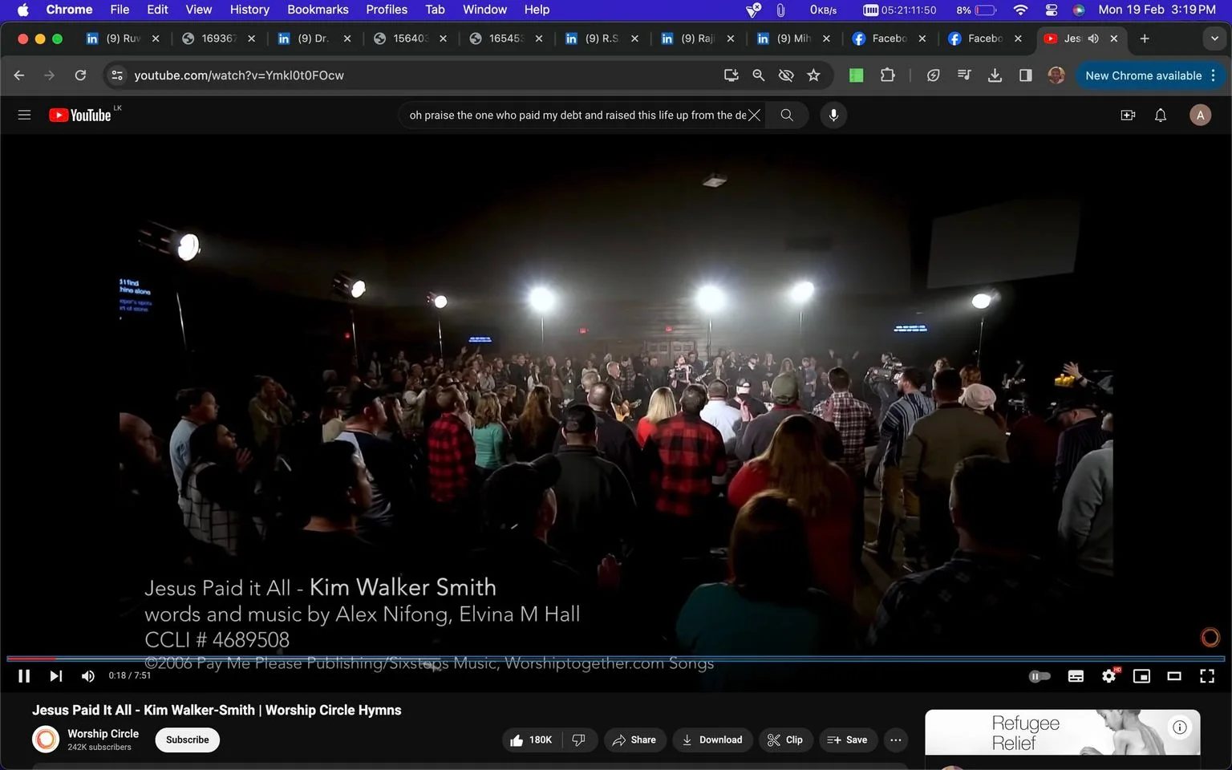Subscribe to Worship Circle

point(188,740)
